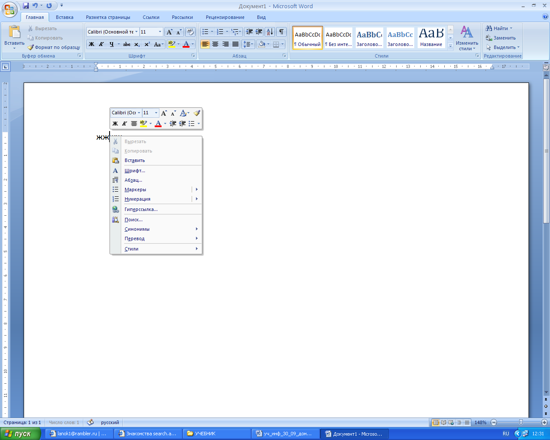Open the Шрифт dialog launcher

[x=193, y=56]
